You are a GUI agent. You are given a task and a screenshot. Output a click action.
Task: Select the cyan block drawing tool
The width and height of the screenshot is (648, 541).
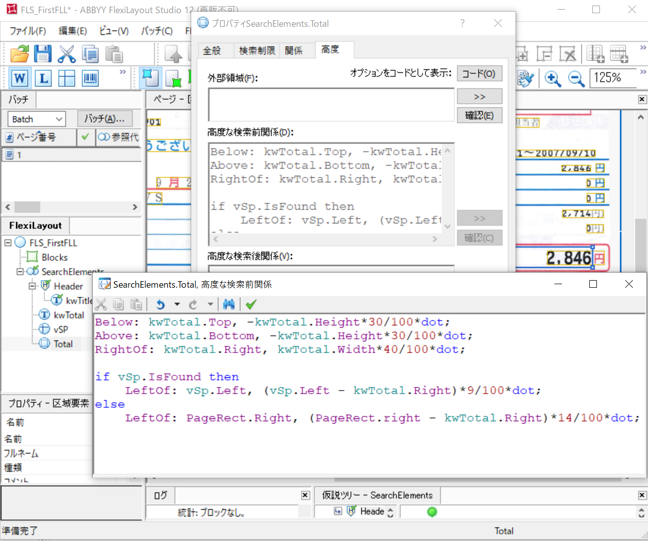(x=150, y=78)
